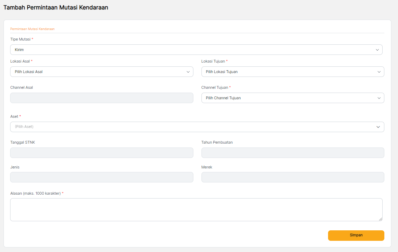398x252 pixels.
Task: Click the Merek field
Action: pyautogui.click(x=292, y=177)
